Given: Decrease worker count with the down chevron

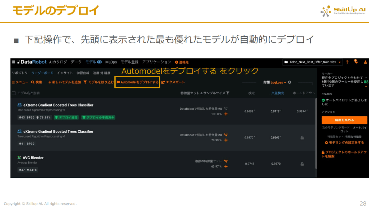Looking at the screenshot, I should 366,86.
